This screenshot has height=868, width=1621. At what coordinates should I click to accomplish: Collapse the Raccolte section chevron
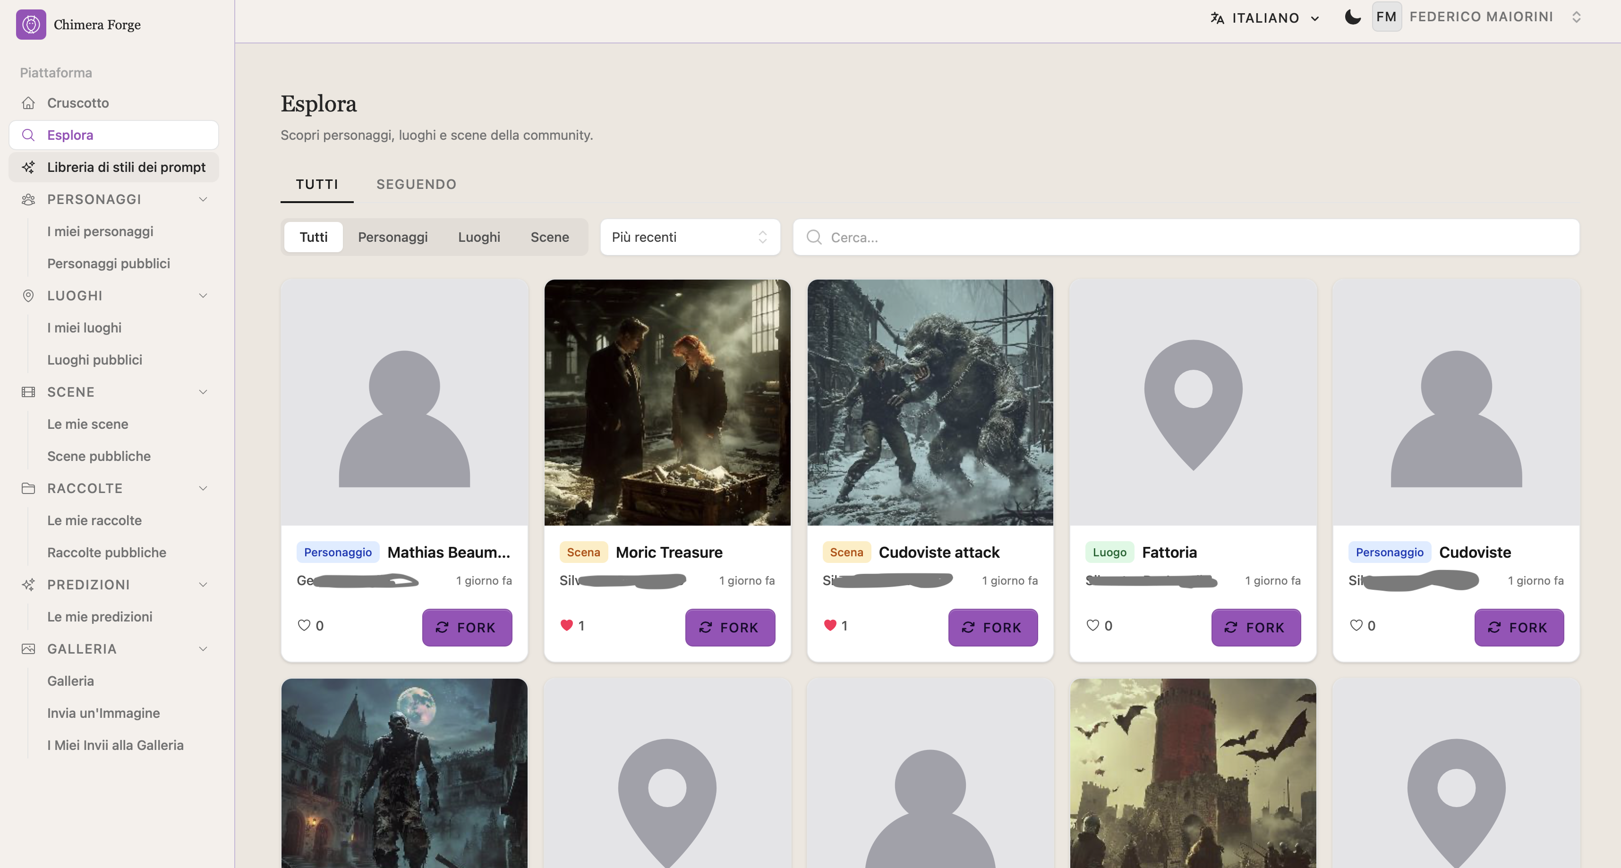point(203,487)
